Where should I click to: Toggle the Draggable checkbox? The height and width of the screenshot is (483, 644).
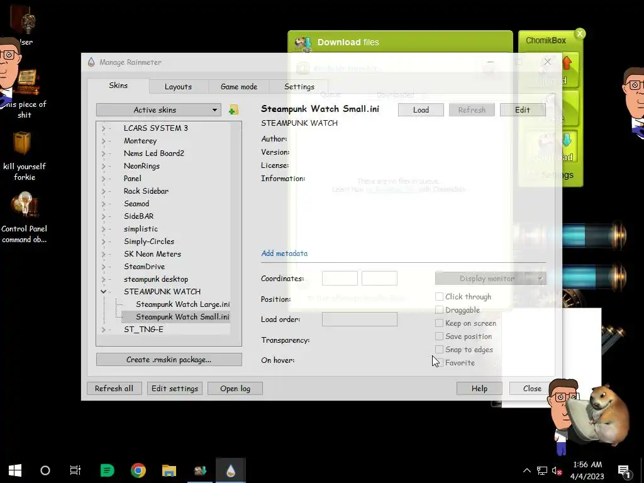[439, 309]
